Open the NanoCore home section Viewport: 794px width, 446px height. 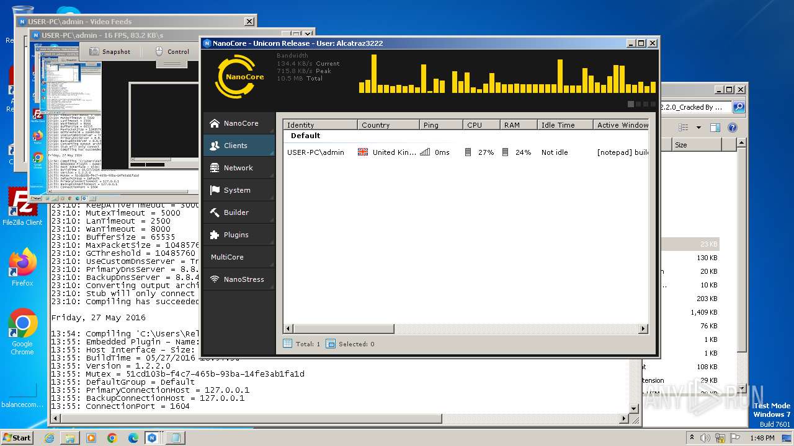click(239, 123)
